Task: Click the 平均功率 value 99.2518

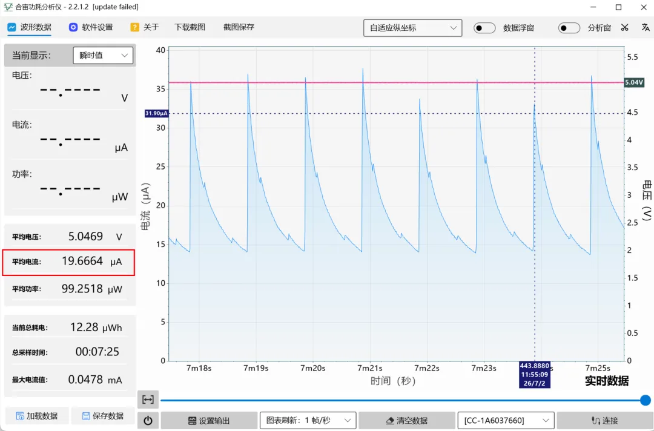Action: pos(82,289)
